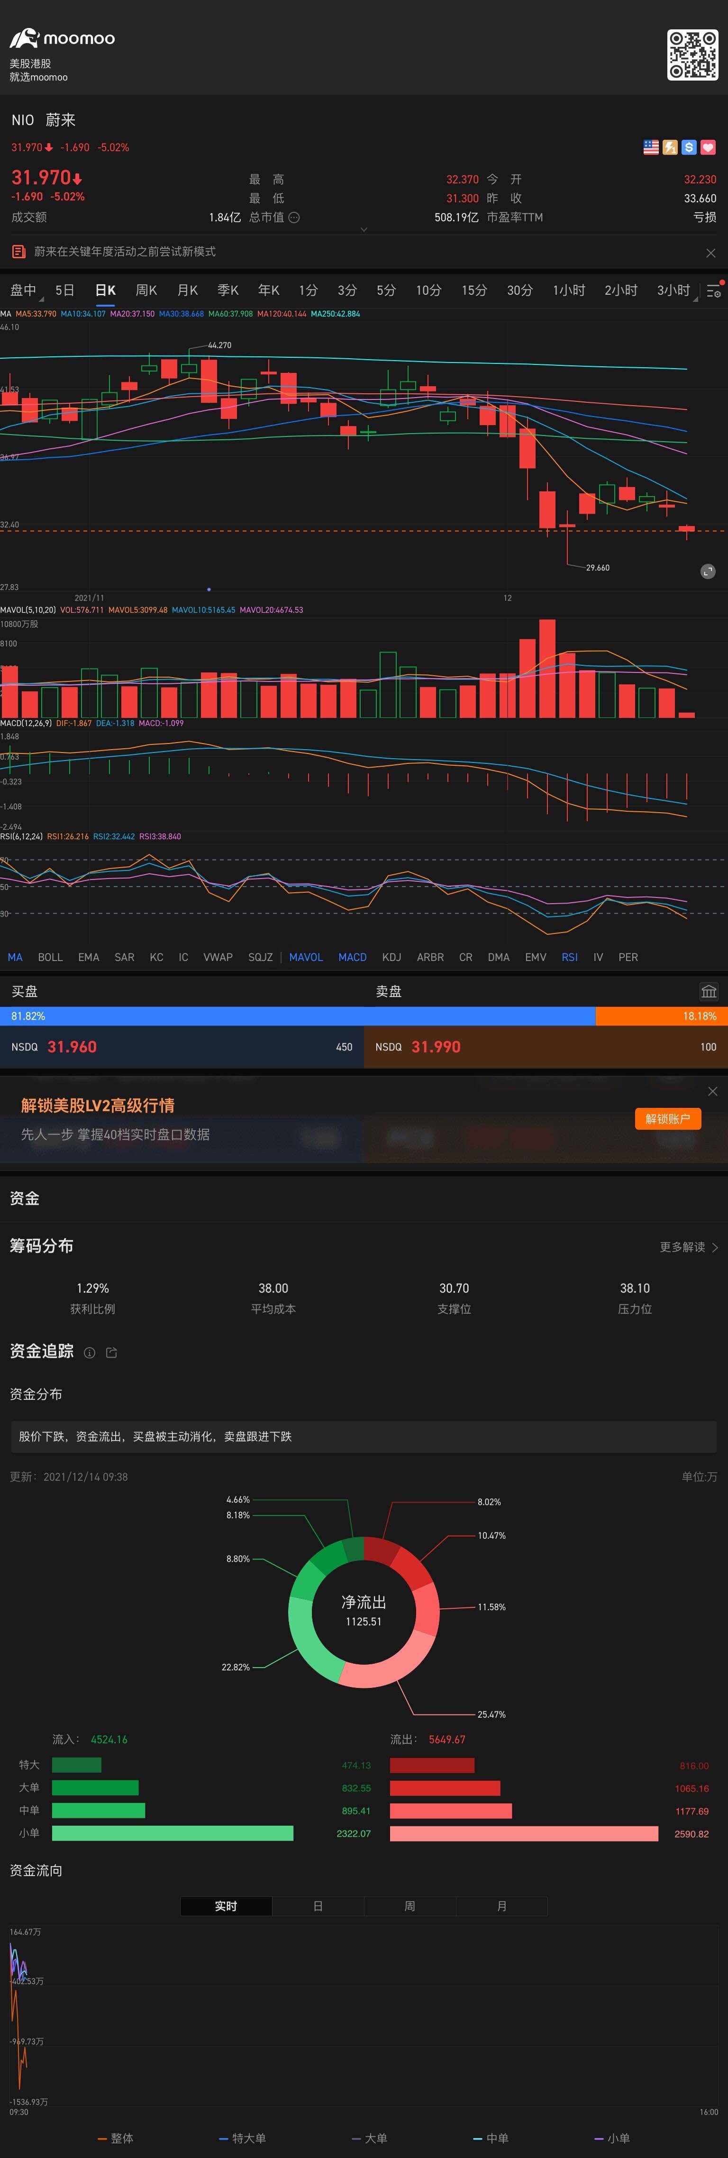Tap the 解锁账户 button
Viewport: 728px width, 2158px height.
coord(668,1118)
